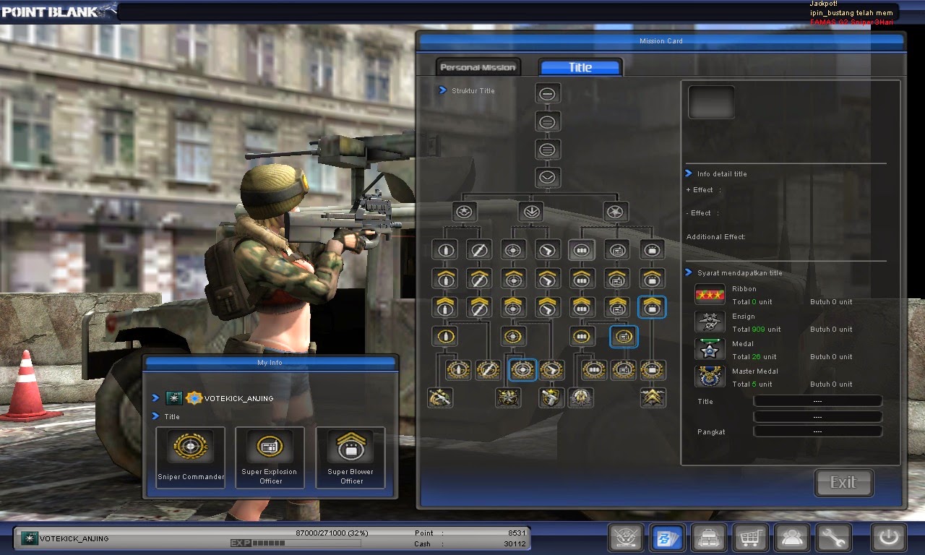925x555 pixels.
Task: Toggle the topmost root node of Struktur Title
Action: click(547, 92)
